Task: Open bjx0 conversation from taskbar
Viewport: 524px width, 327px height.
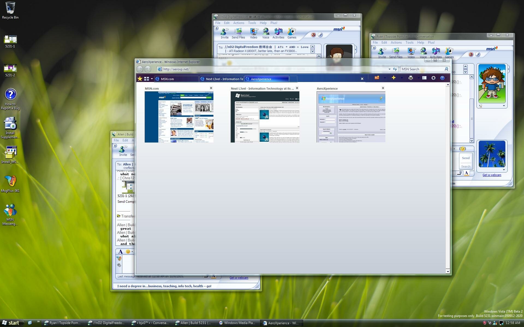Action: 150,323
